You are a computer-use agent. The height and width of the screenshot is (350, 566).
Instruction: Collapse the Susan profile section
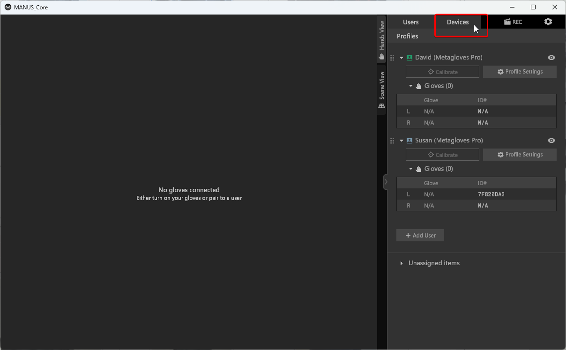pyautogui.click(x=402, y=141)
